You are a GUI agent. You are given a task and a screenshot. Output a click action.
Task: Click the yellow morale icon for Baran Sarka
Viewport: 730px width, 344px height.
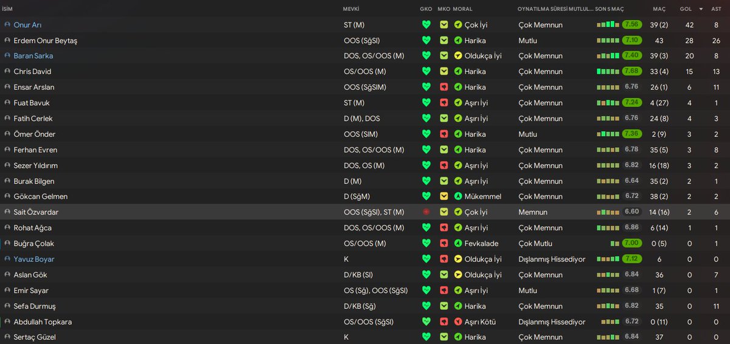[458, 56]
